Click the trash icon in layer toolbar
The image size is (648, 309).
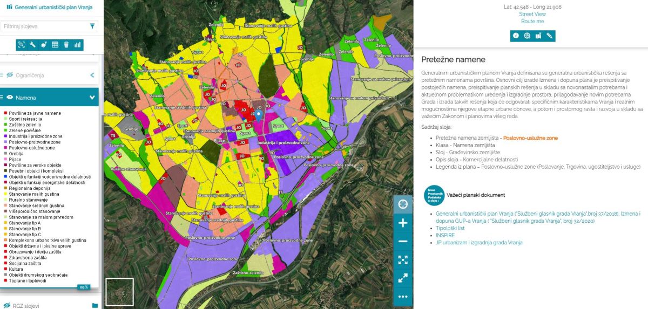tap(66, 45)
